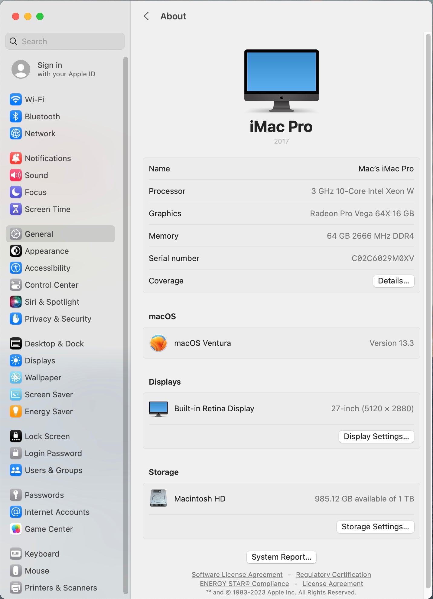Select Login Password padlock icon
Image resolution: width=433 pixels, height=599 pixels.
[16, 453]
